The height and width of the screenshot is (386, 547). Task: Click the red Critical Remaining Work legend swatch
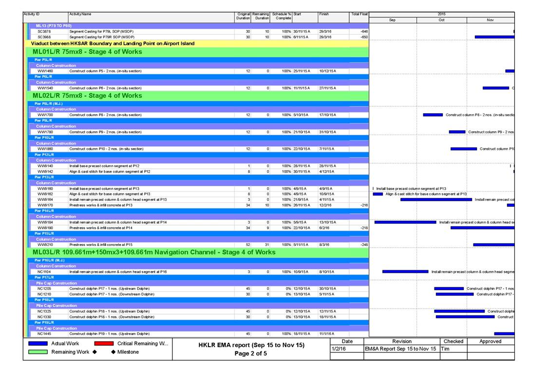pos(104,344)
